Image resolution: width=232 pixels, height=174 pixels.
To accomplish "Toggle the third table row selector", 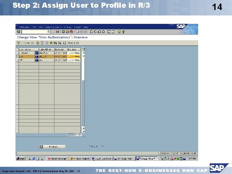I will (x=17, y=60).
